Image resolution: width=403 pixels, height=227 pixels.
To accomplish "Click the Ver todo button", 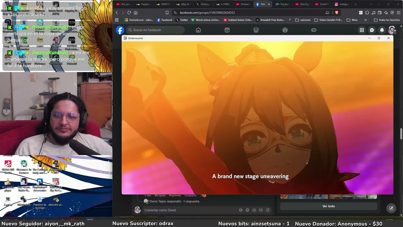I will [328, 206].
